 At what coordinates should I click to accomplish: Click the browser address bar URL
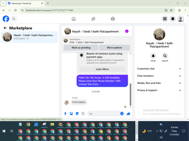tap(50, 10)
